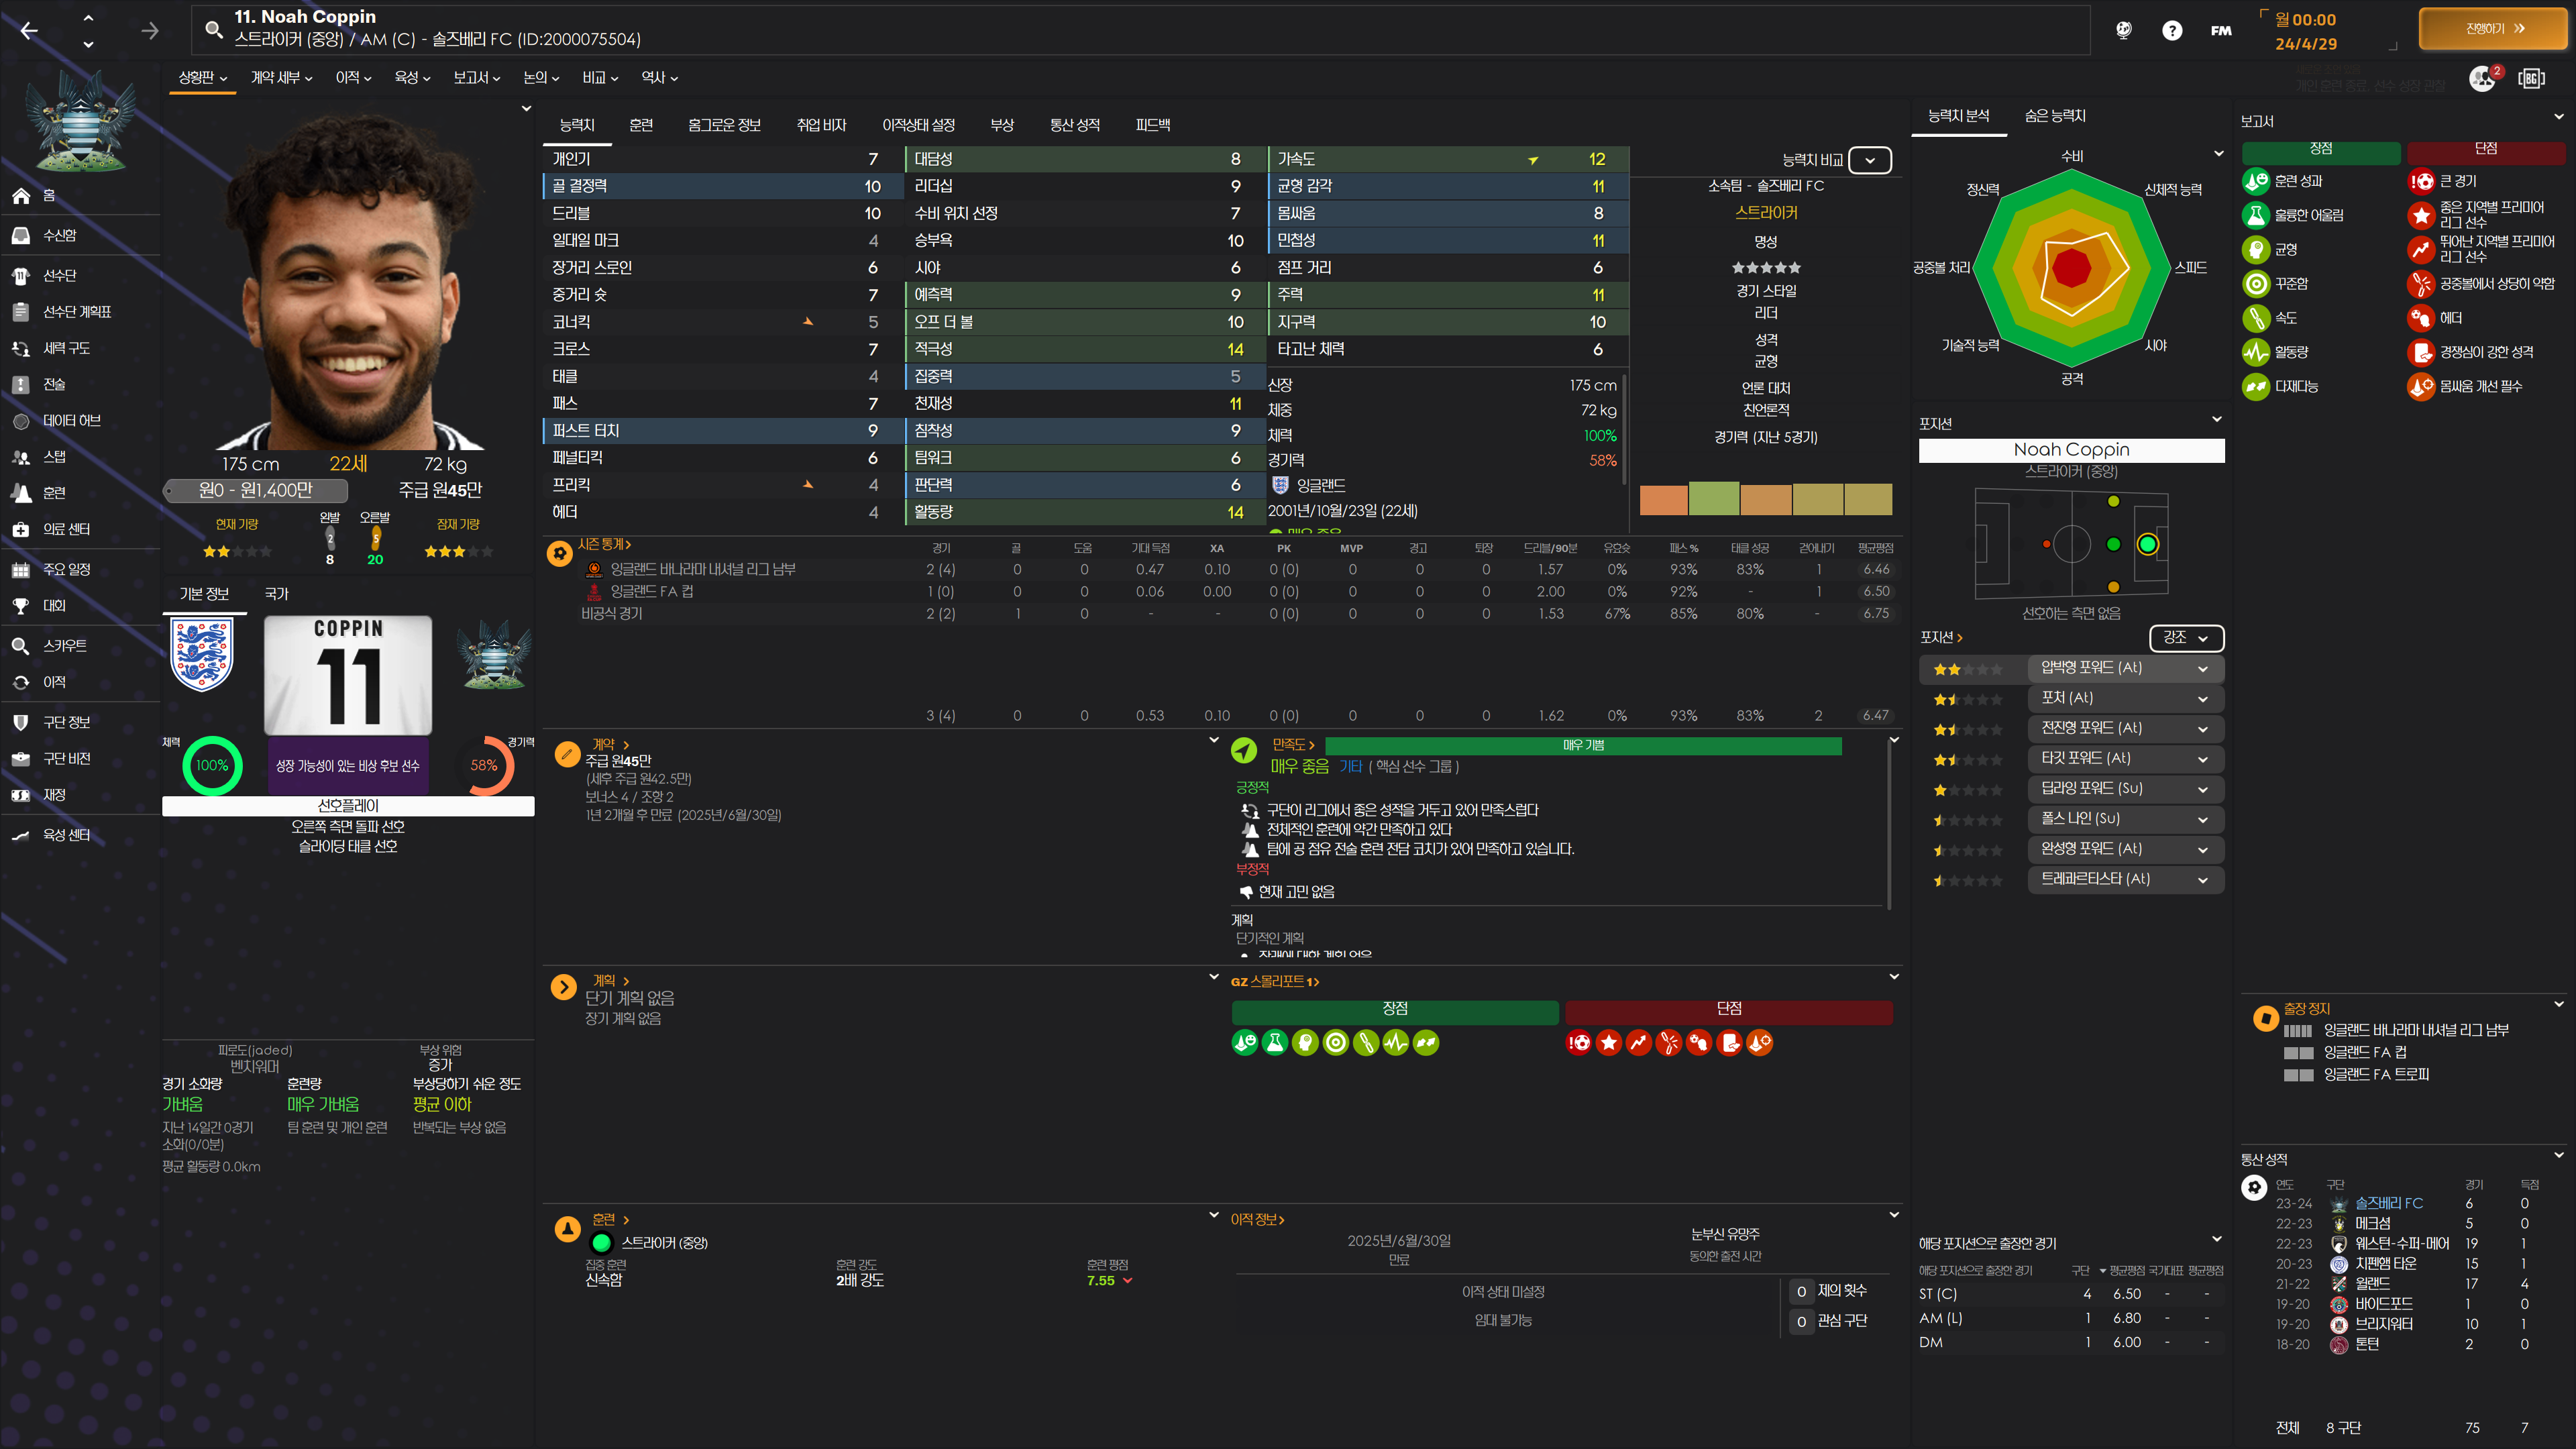This screenshot has width=2576, height=1449.
Task: Open the 의료 센터 sidebar icon
Action: pyautogui.click(x=21, y=529)
